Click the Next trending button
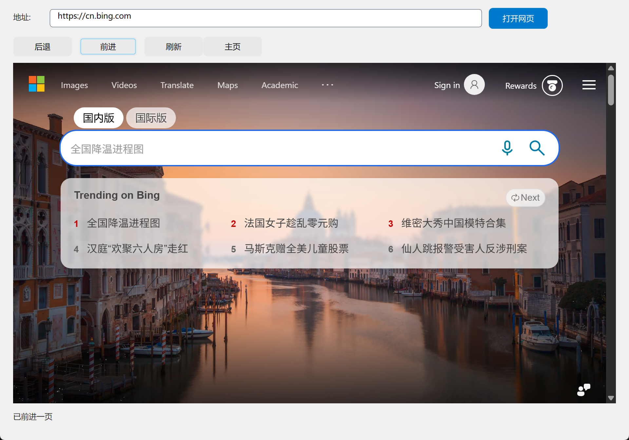This screenshot has height=440, width=629. tap(525, 198)
